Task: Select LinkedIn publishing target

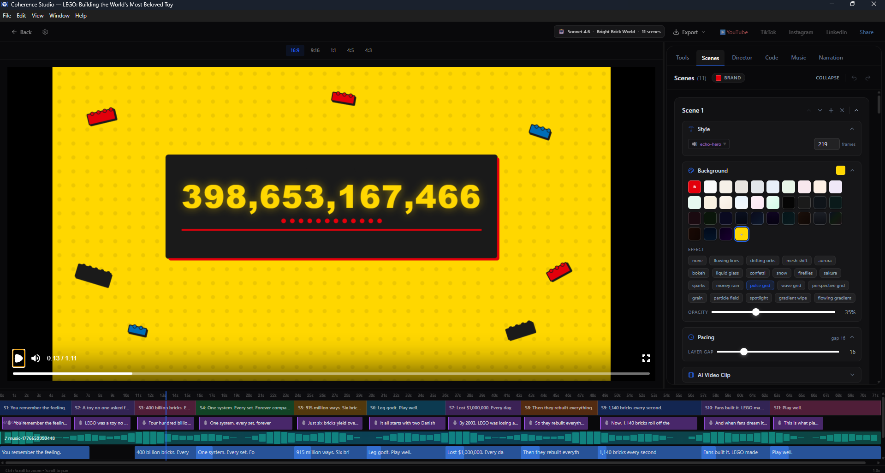Action: 836,32
